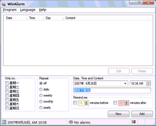The width and height of the screenshot is (156, 126).
Task: Increase the alarm time with the up spinner
Action: (x=148, y=82)
